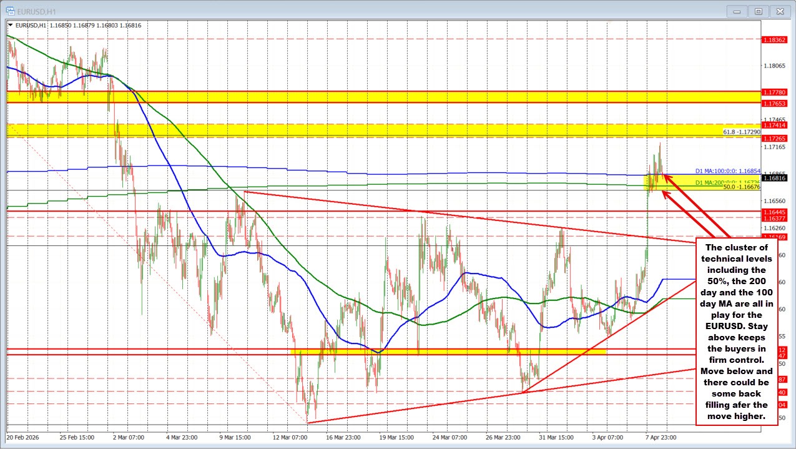Click the chart icon in the title bar
This screenshot has height=449, width=796.
[9, 11]
